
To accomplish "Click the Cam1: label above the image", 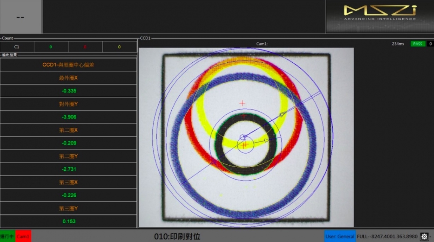I will tap(262, 44).
